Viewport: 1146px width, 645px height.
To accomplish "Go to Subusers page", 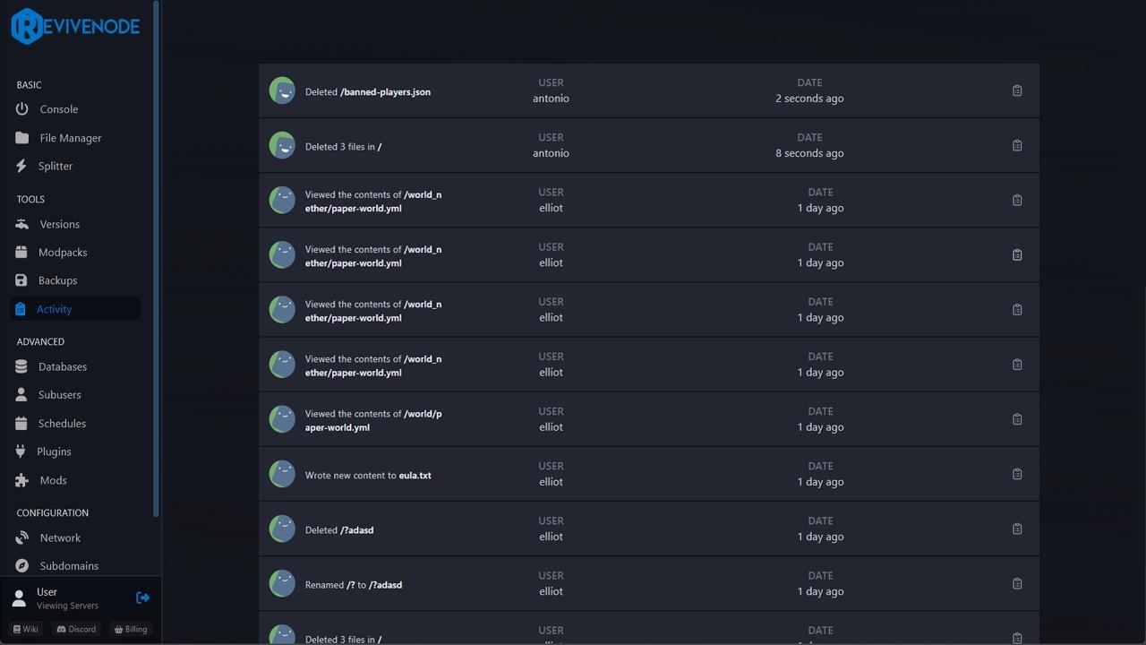I will coord(59,395).
